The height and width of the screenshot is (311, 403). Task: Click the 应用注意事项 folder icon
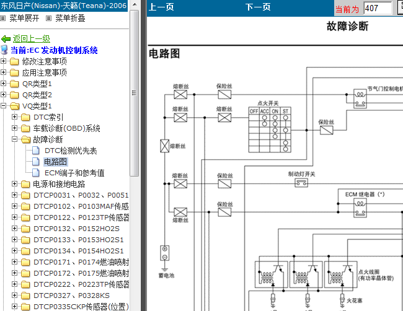[x=14, y=72]
